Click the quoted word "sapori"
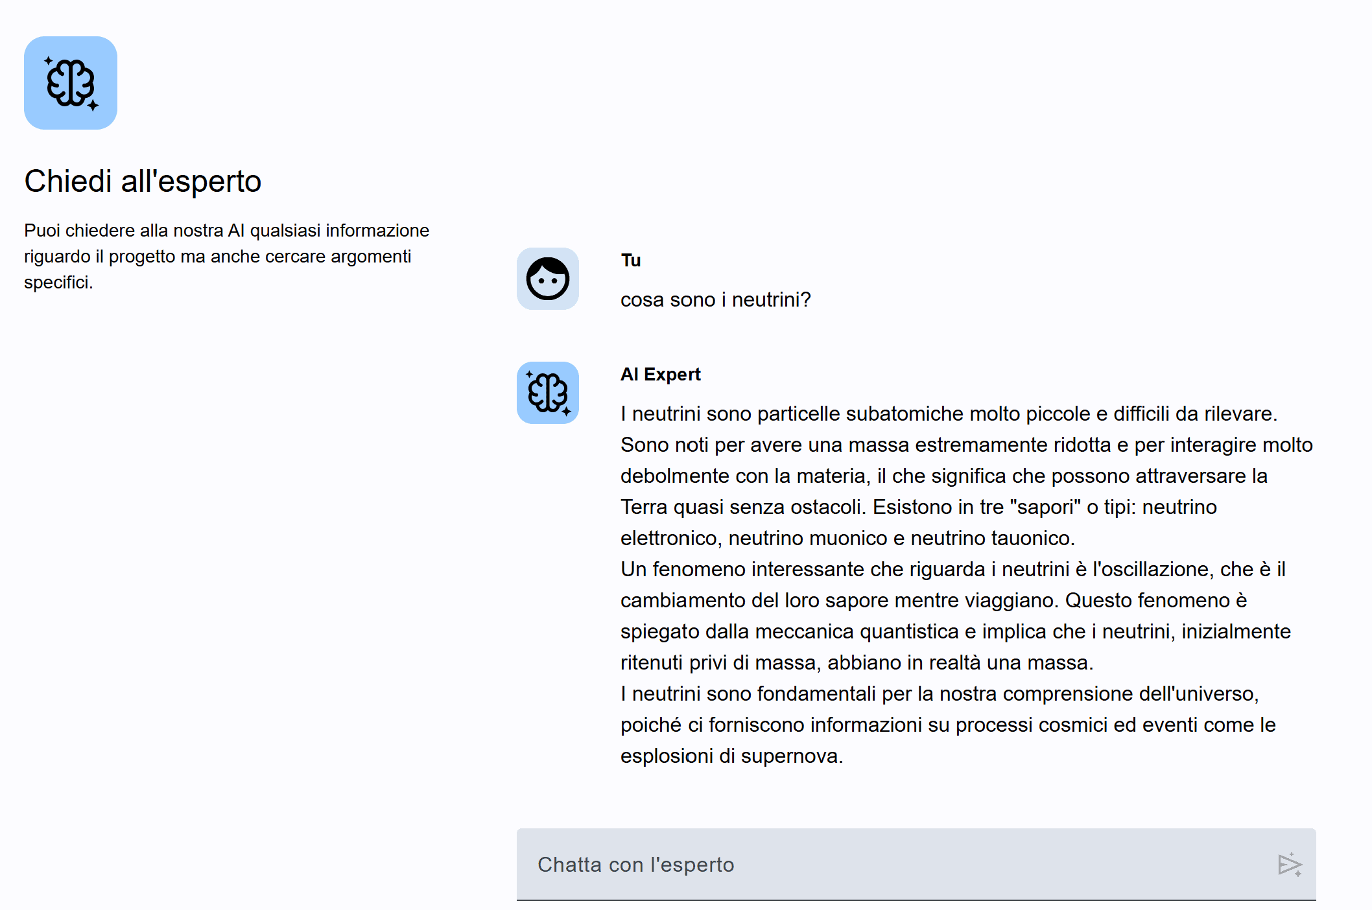1372x910 pixels. (1045, 507)
